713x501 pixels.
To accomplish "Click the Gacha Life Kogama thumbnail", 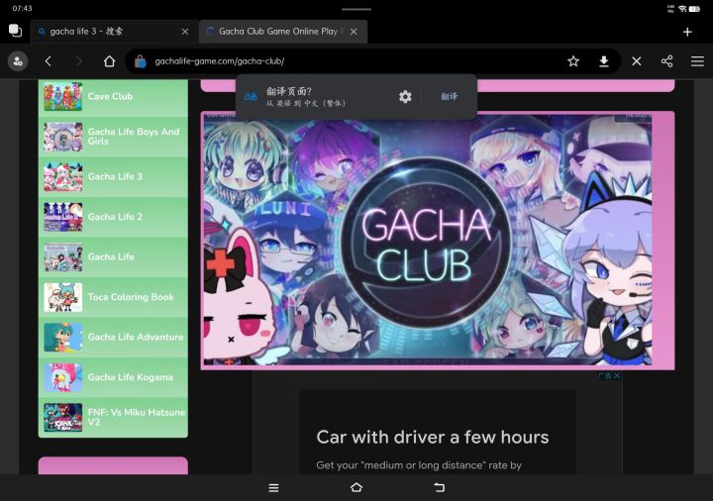I will pyautogui.click(x=63, y=377).
